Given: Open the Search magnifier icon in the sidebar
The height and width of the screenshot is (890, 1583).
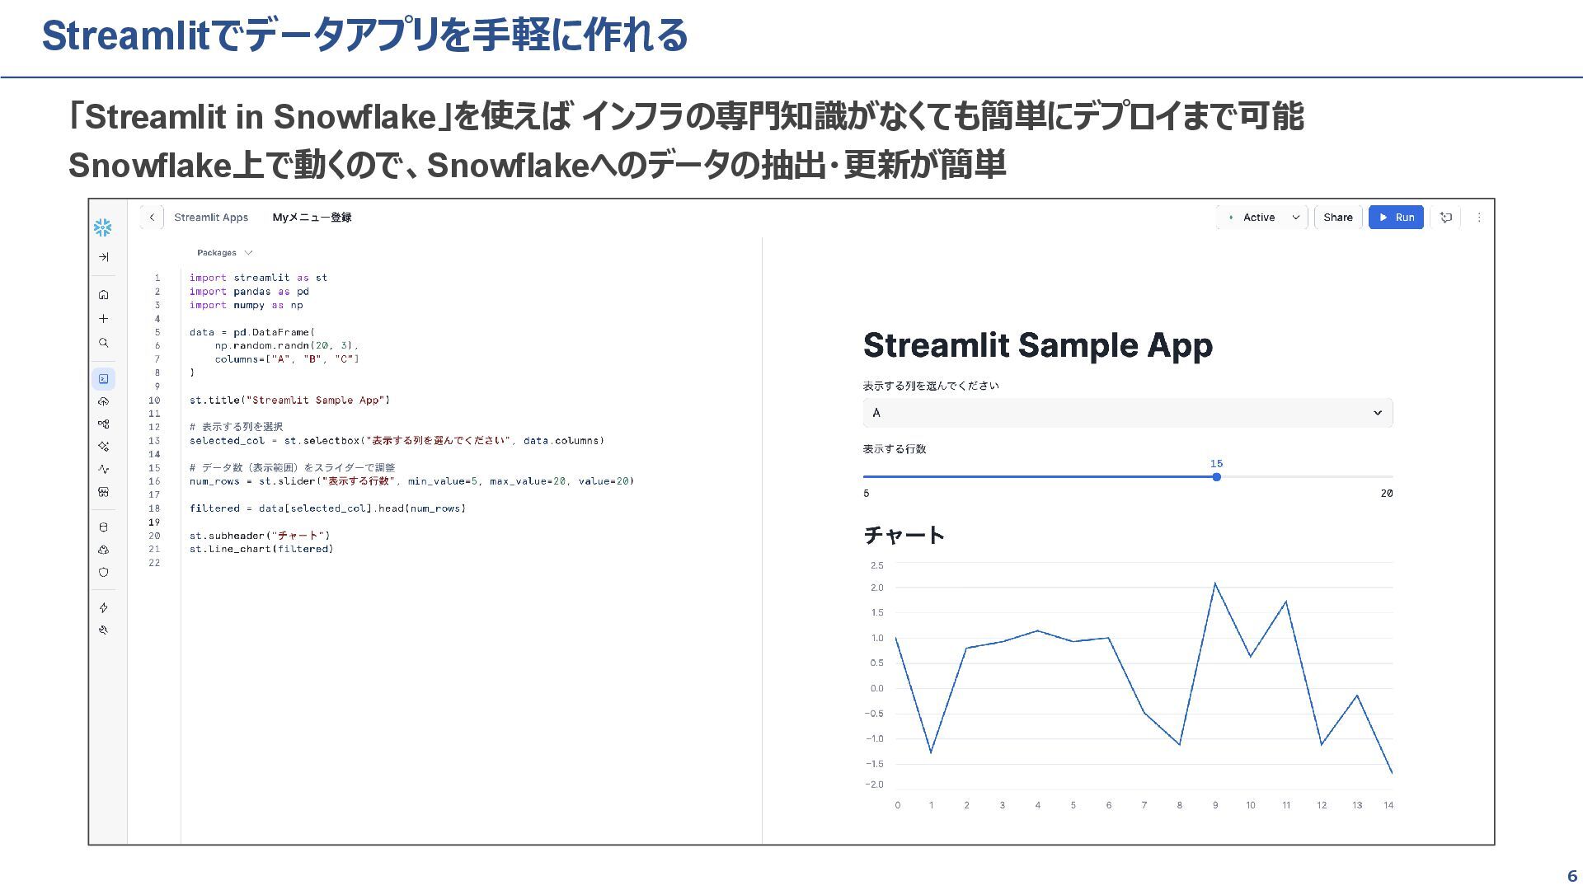Looking at the screenshot, I should [x=103, y=343].
